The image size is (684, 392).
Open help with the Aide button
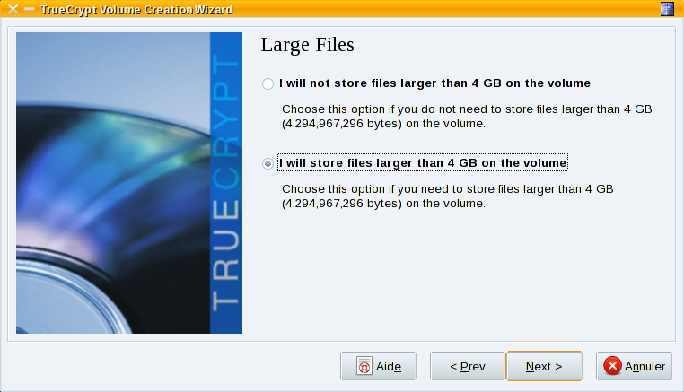[x=378, y=366]
